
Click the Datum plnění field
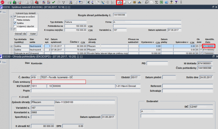(x=169, y=77)
